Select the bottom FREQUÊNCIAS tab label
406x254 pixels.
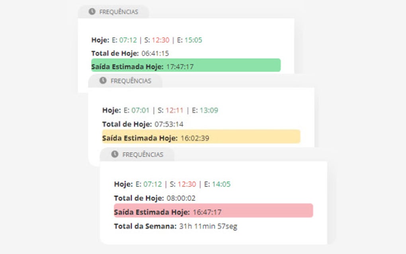coord(142,154)
